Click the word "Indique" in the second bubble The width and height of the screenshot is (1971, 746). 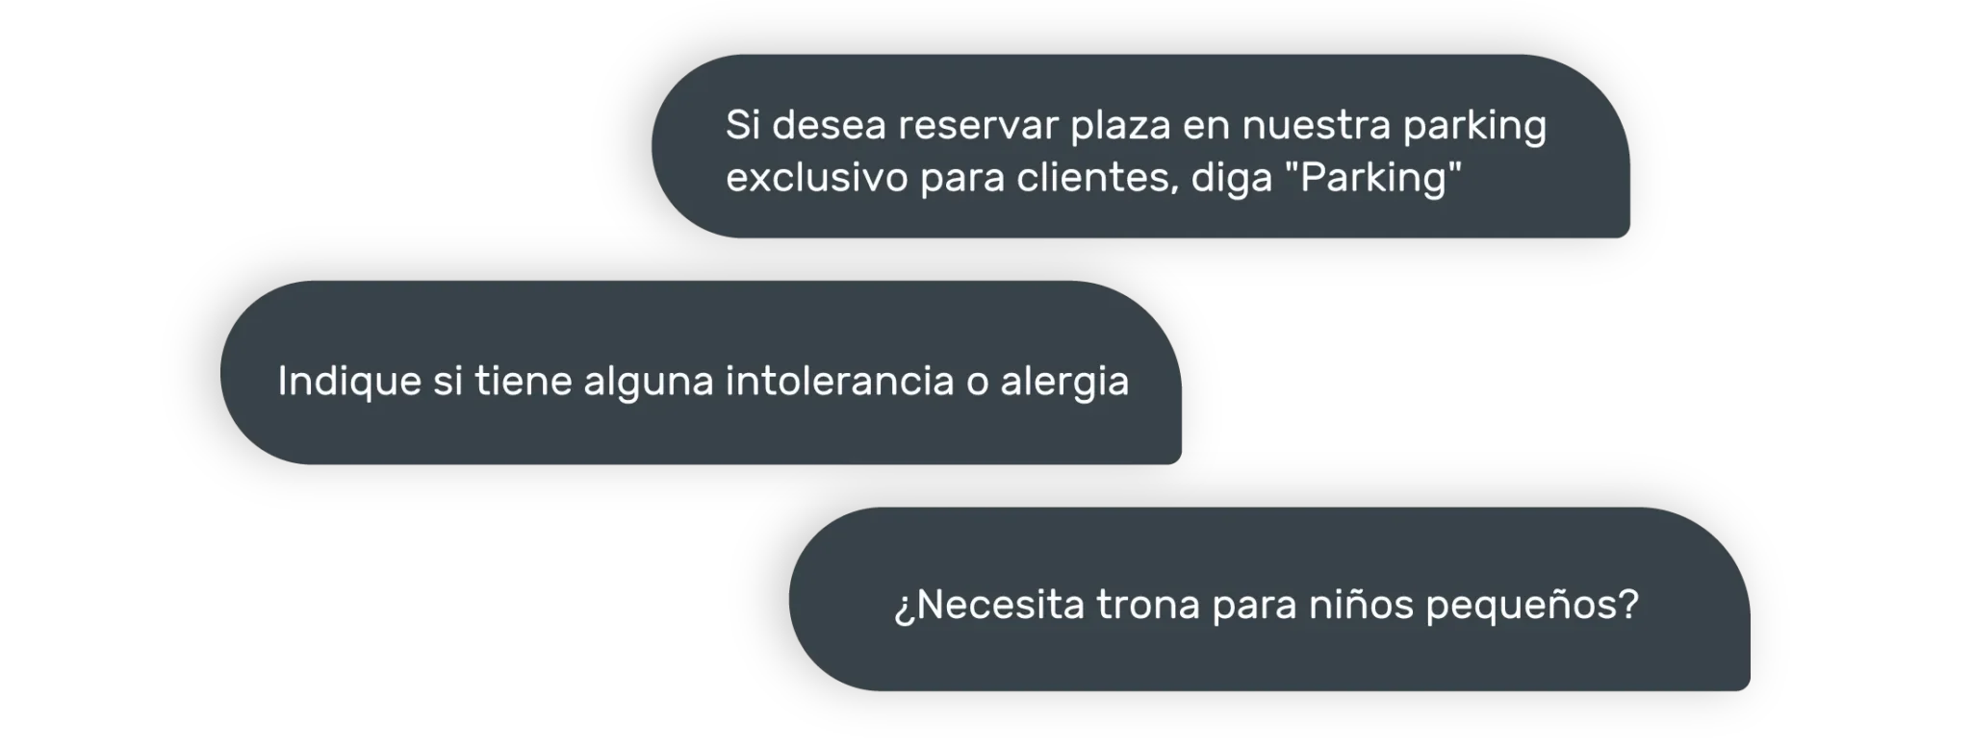(x=349, y=382)
